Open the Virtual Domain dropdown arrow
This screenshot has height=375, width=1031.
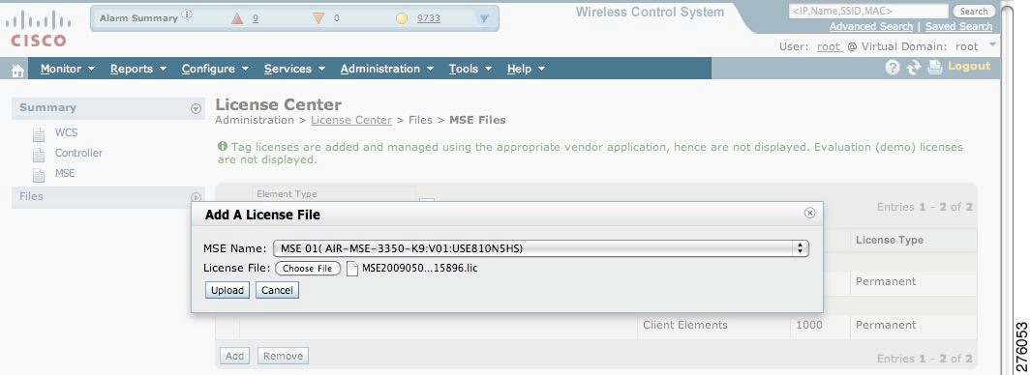[x=993, y=44]
